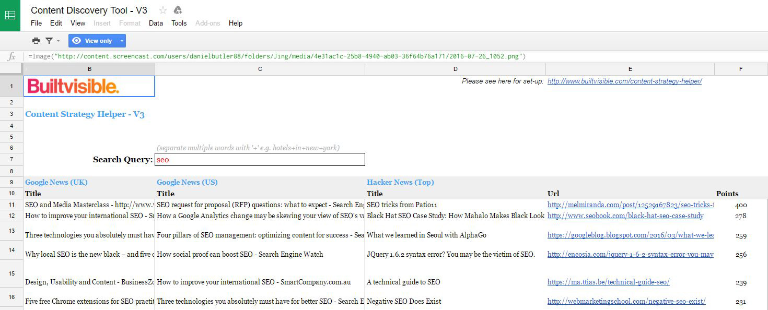Click the Search Query: label cell
The width and height of the screenshot is (768, 310).
pos(89,159)
